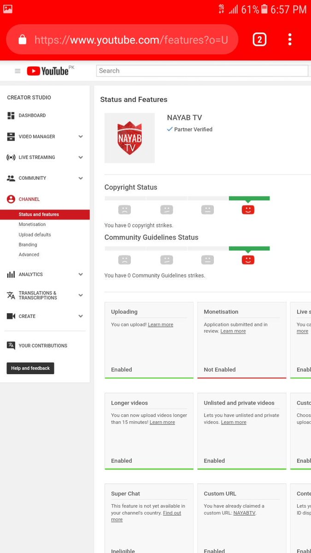Screen dimensions: 311x553
Task: Click the Help and feedback button
Action: (x=30, y=368)
